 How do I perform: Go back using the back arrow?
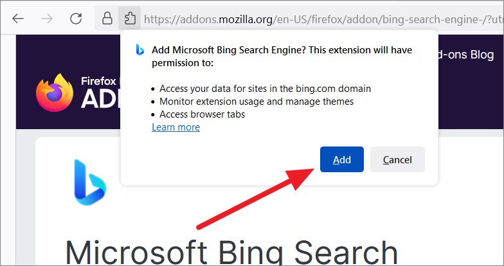(18, 19)
